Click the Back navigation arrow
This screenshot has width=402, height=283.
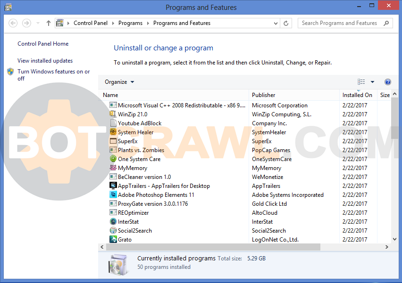coord(13,23)
